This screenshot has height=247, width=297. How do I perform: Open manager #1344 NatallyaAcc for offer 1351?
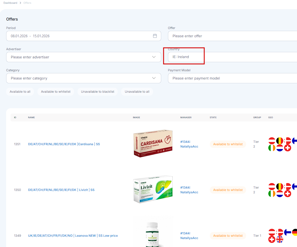click(x=189, y=144)
